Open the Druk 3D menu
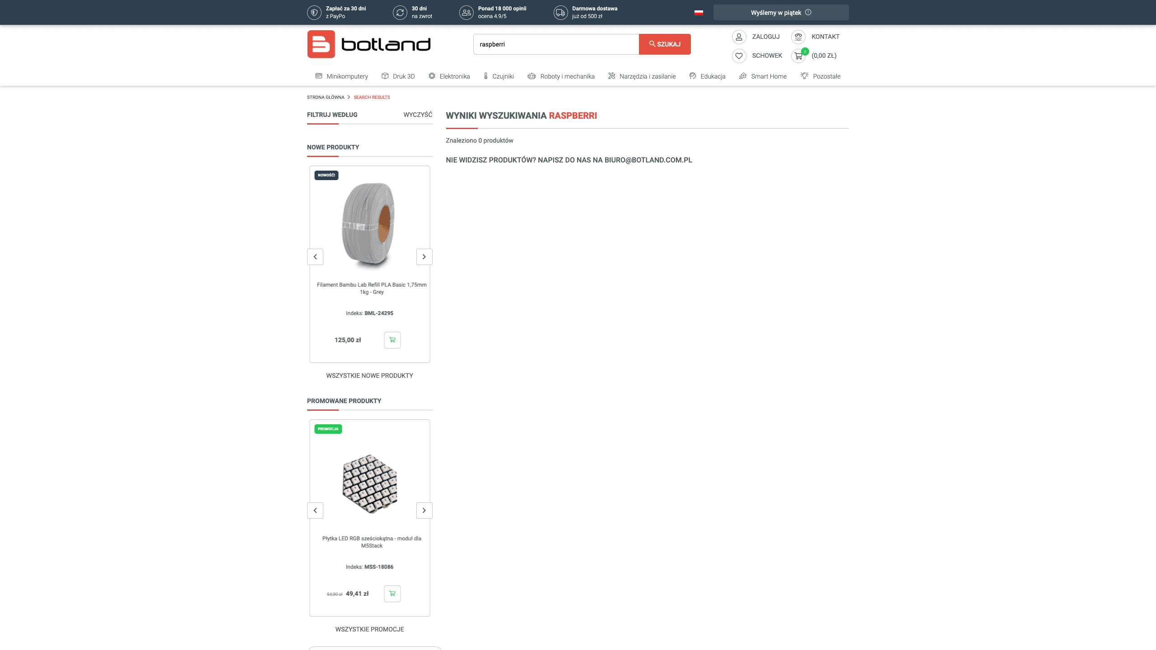Screen dimensions: 1156x650 pyautogui.click(x=398, y=76)
